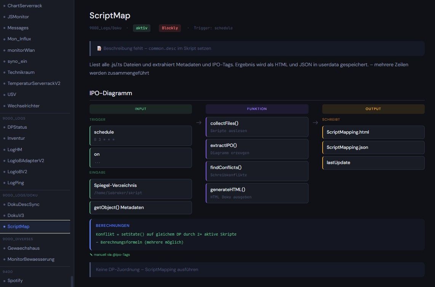Click the schedule trigger card

[x=141, y=136]
